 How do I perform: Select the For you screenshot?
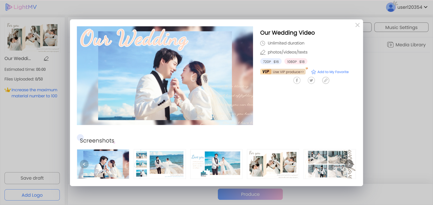[273, 164]
